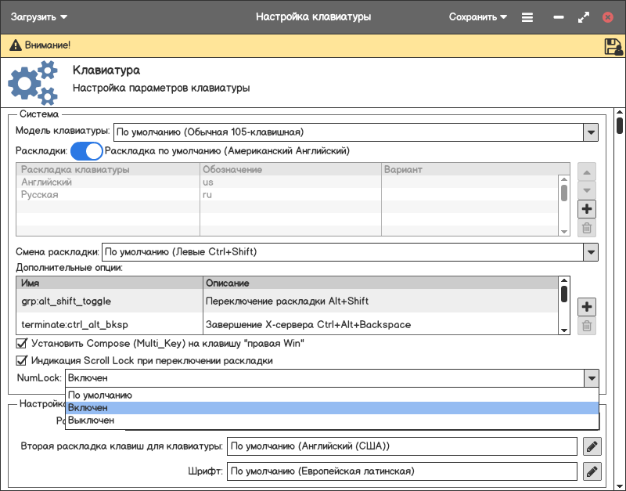Click the hamburger menu icon in title bar

point(527,16)
